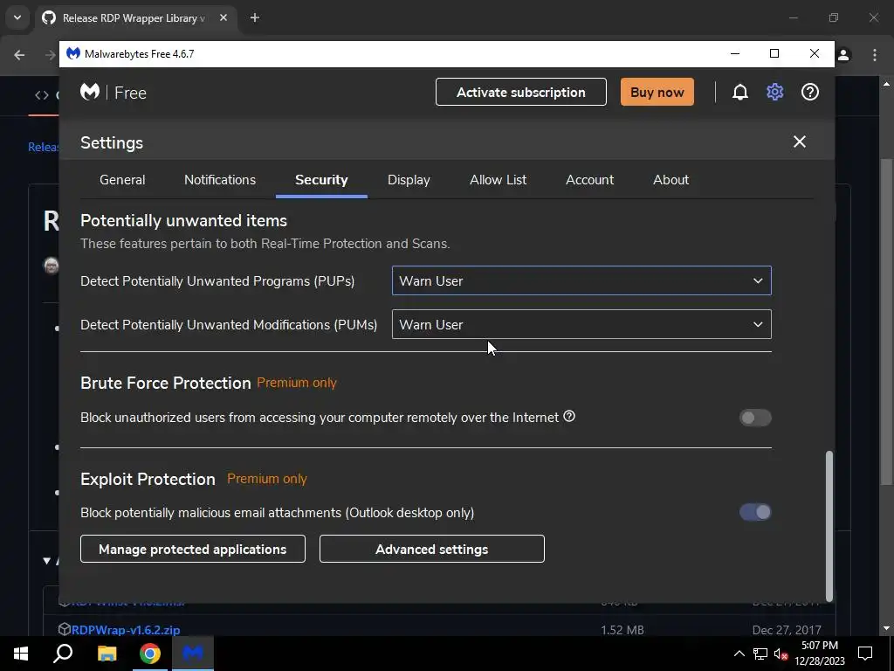Open the Account tab

click(589, 180)
